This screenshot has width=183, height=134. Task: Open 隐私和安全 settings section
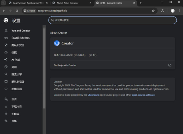pyautogui.click(x=18, y=45)
